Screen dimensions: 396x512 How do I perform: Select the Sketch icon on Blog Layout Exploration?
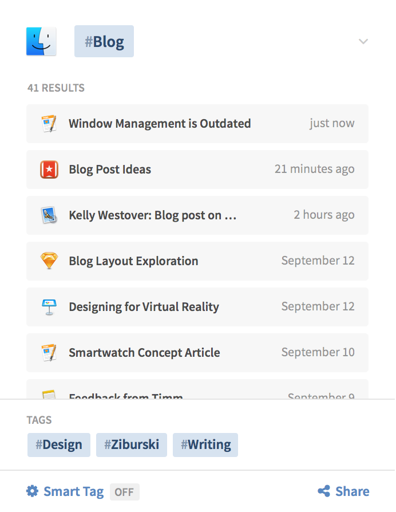click(x=49, y=261)
